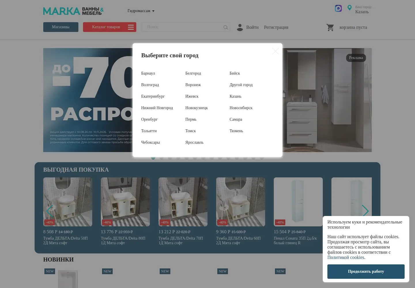Select Пермь as your city

click(191, 120)
